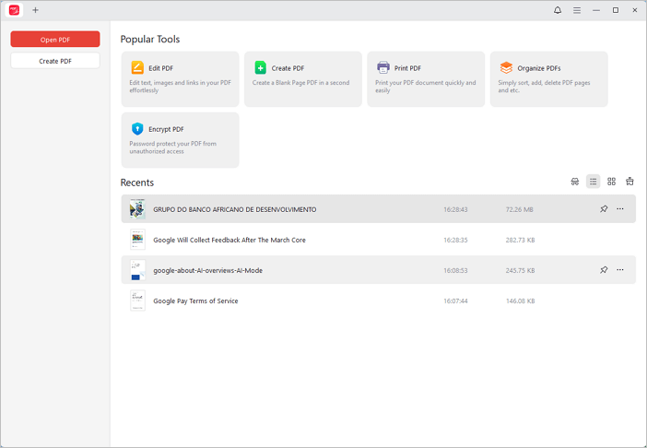Viewport: 647px width, 448px height.
Task: Open more options for GRUPO DO BANCO file
Action: tap(620, 209)
